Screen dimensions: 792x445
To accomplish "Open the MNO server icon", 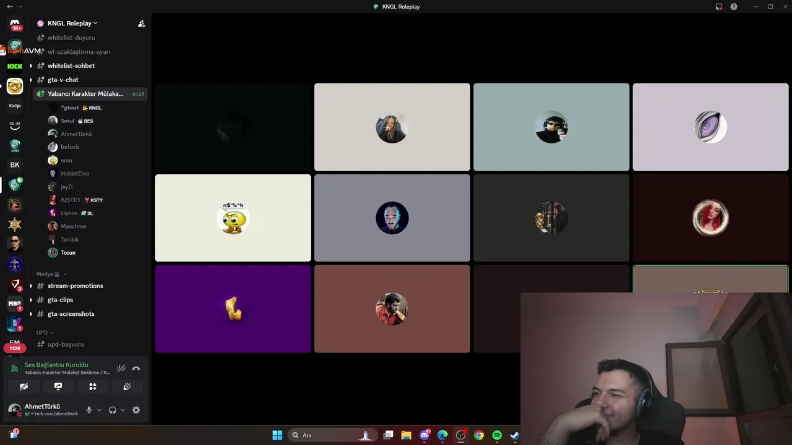I will (x=15, y=303).
